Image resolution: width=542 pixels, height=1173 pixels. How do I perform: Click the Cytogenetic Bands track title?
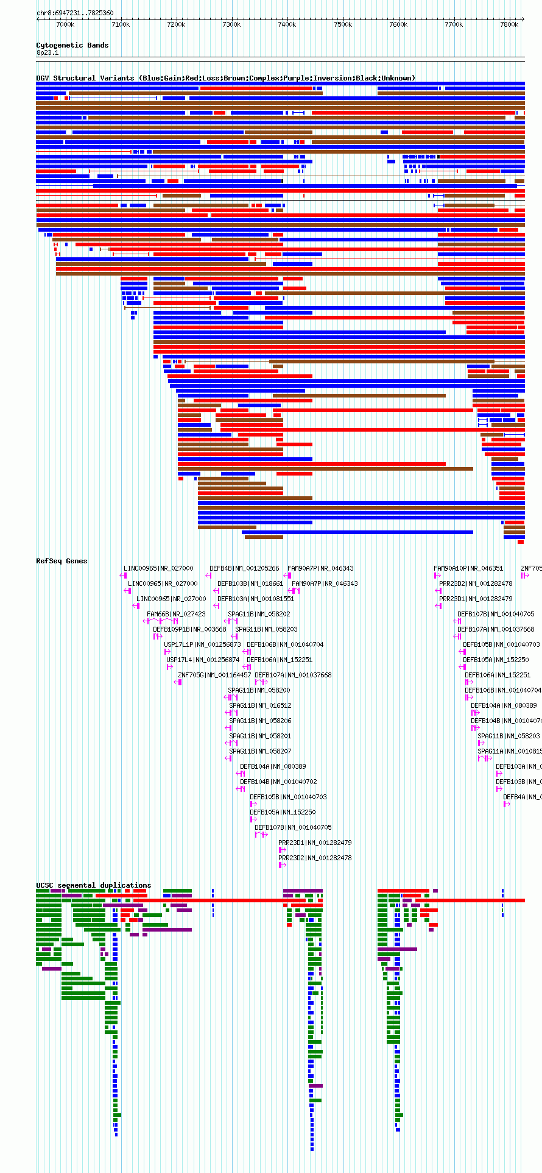(x=72, y=45)
